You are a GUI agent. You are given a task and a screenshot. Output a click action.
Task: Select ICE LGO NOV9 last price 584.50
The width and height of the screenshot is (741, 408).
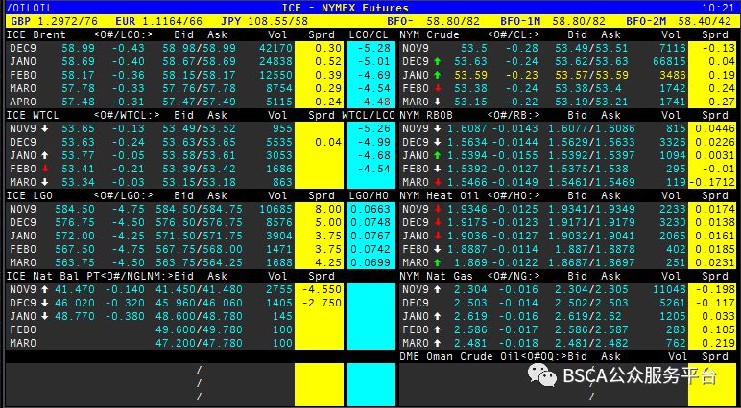point(75,209)
